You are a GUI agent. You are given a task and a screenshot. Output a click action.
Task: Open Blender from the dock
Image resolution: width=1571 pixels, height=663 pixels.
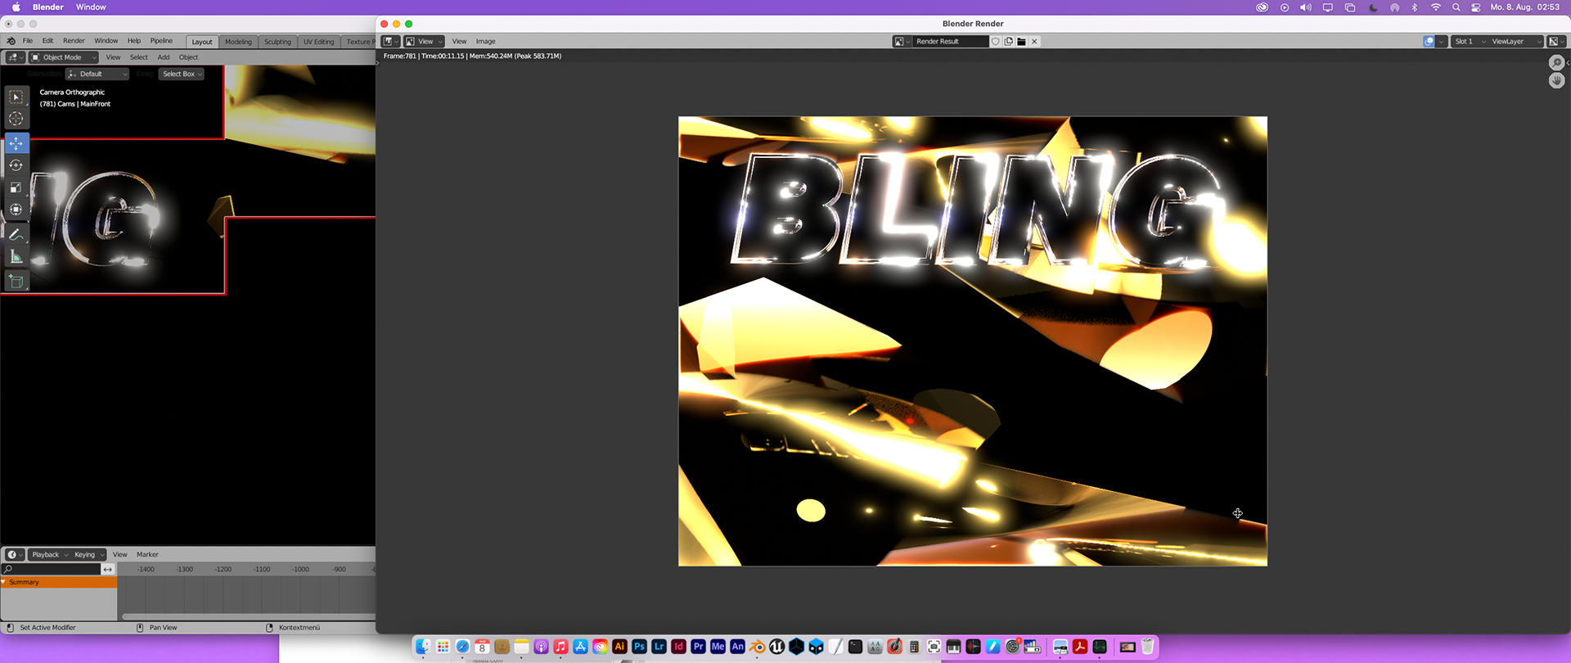757,647
